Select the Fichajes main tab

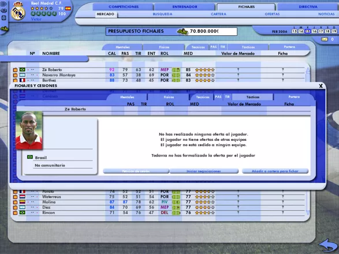tap(246, 7)
